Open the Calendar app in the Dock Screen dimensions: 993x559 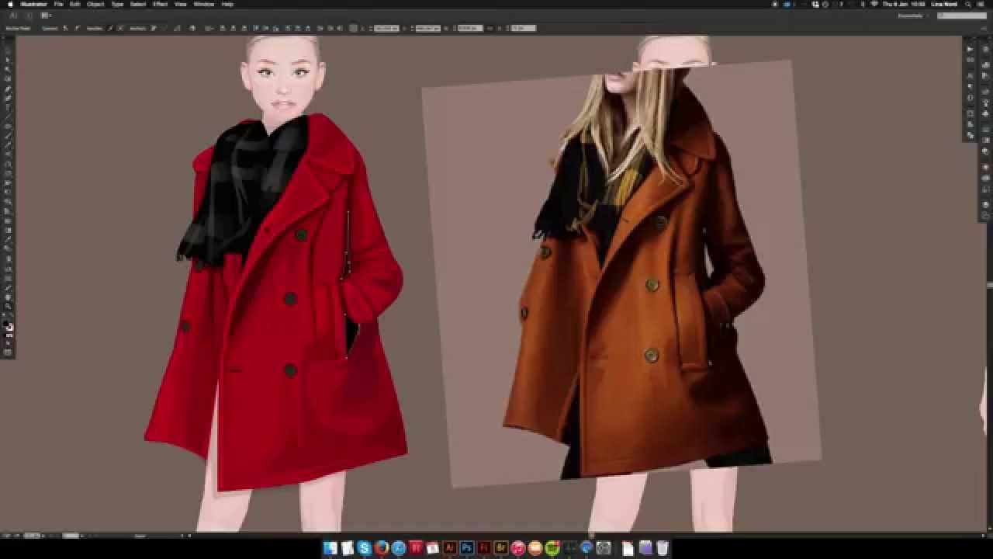(433, 548)
